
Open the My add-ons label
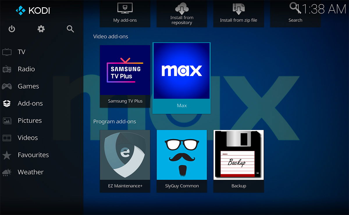[125, 20]
